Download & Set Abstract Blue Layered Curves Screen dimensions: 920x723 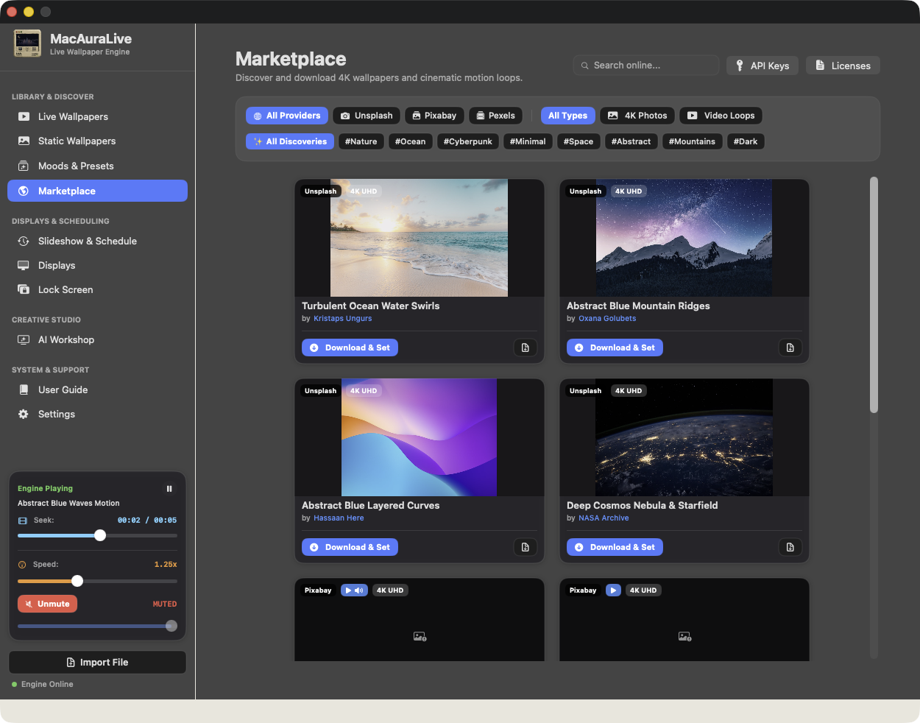coord(350,547)
